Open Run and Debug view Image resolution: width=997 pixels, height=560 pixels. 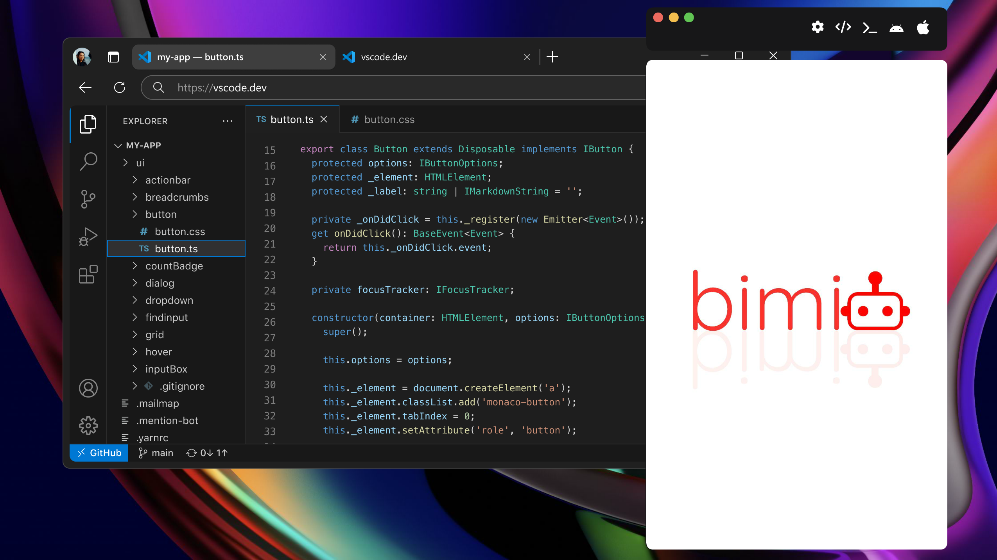(88, 237)
